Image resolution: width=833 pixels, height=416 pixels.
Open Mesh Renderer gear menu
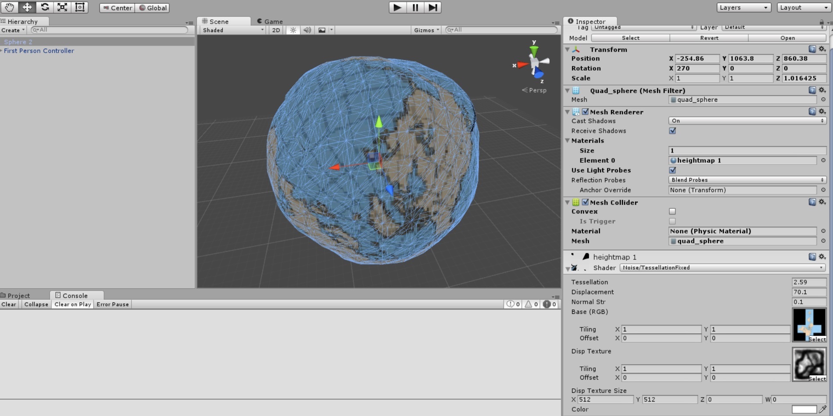tap(822, 111)
